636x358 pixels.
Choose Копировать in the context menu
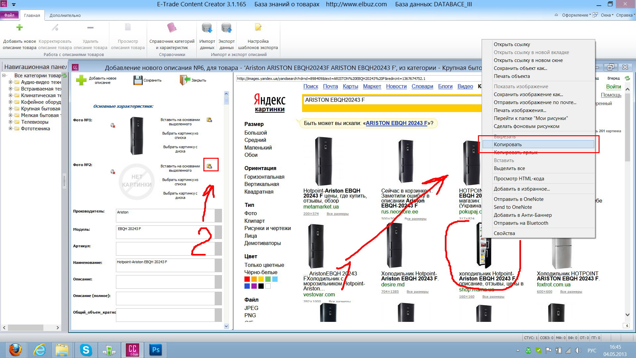538,145
